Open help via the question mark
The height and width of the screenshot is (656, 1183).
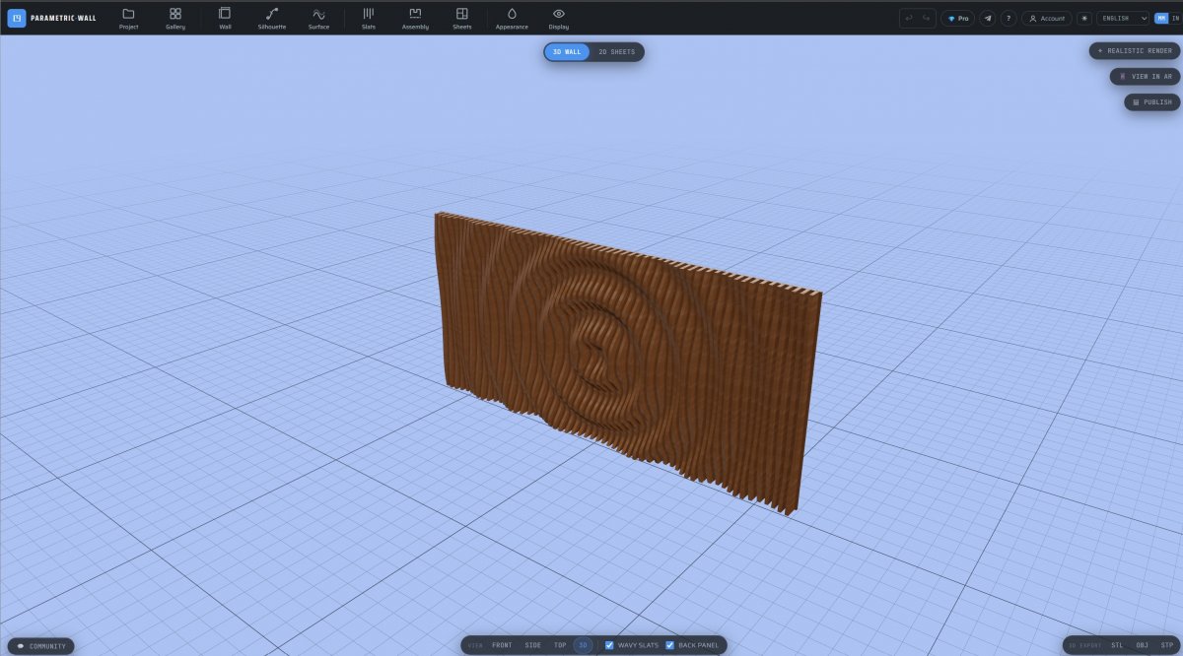point(1009,18)
